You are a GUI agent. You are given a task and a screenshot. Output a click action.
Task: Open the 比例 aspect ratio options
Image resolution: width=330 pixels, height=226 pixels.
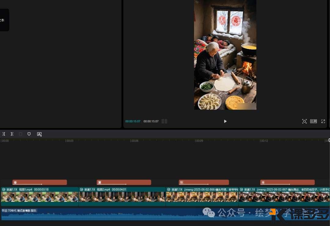(x=313, y=121)
